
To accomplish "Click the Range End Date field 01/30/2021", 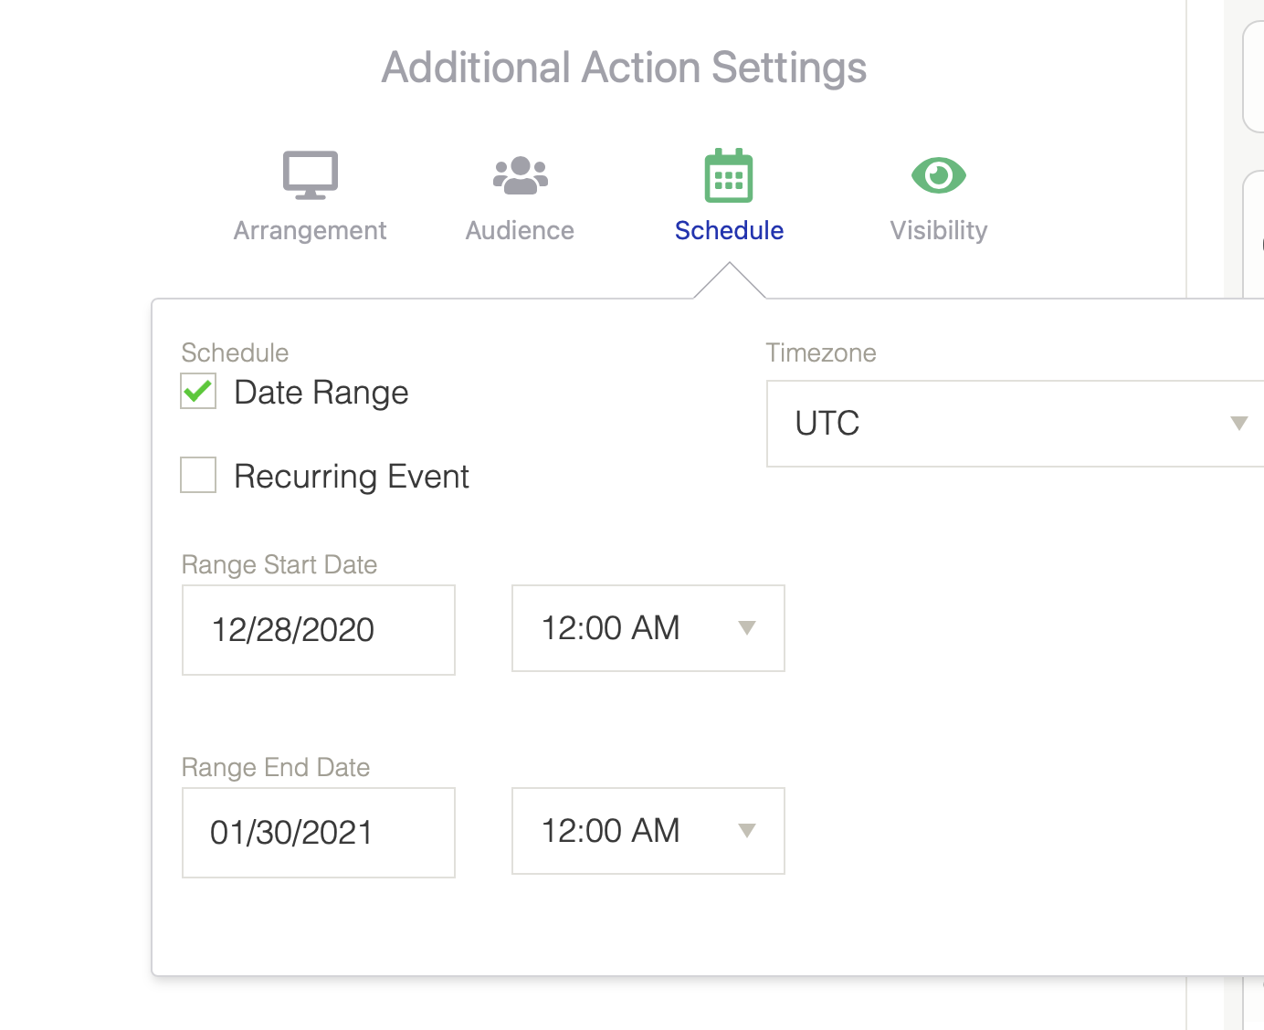I will coord(319,833).
